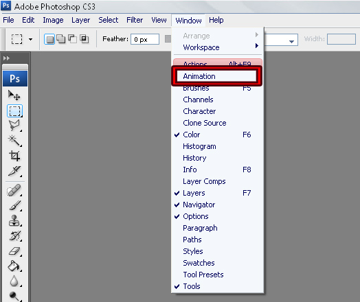
Task: Choose Tool Presets from Window menu
Action: pos(218,275)
